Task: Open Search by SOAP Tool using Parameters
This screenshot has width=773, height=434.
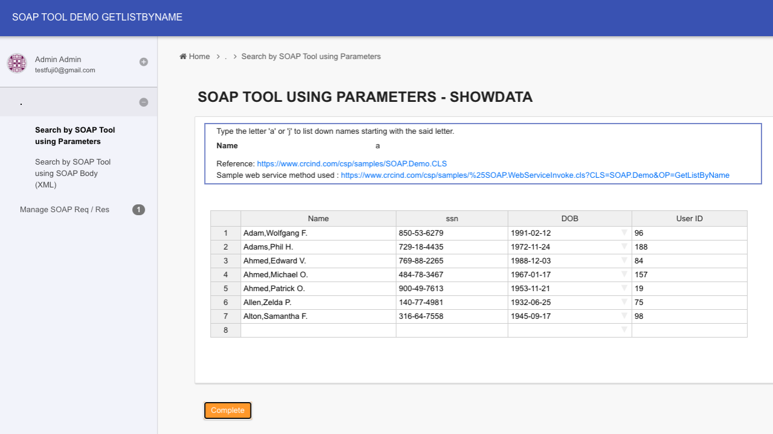Action: tap(75, 136)
